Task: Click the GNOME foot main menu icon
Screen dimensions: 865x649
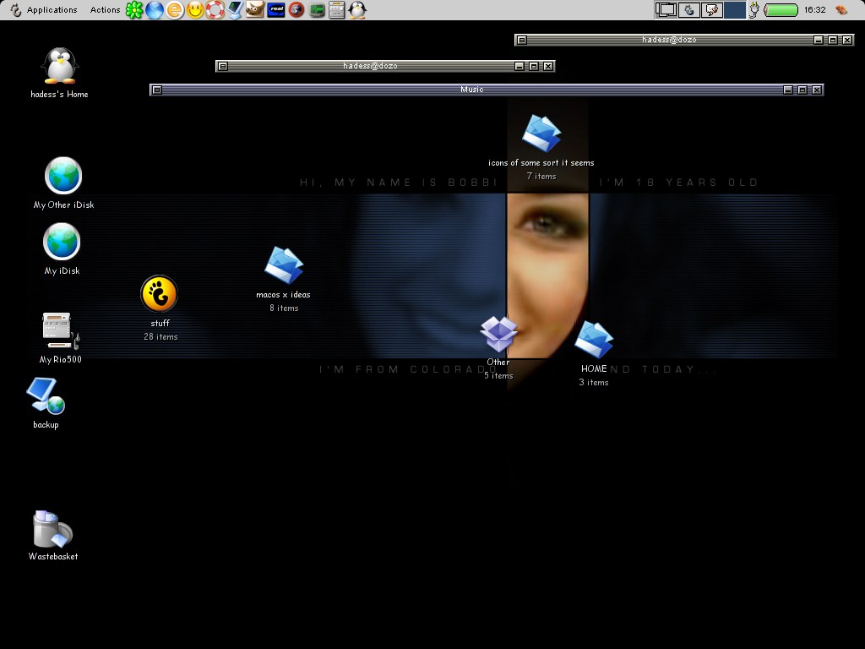Action: (x=14, y=10)
